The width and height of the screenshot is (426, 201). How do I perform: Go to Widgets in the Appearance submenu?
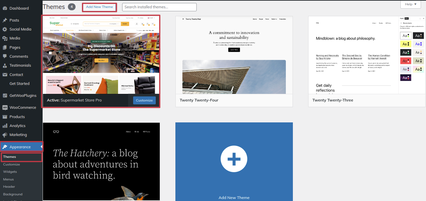point(10,172)
